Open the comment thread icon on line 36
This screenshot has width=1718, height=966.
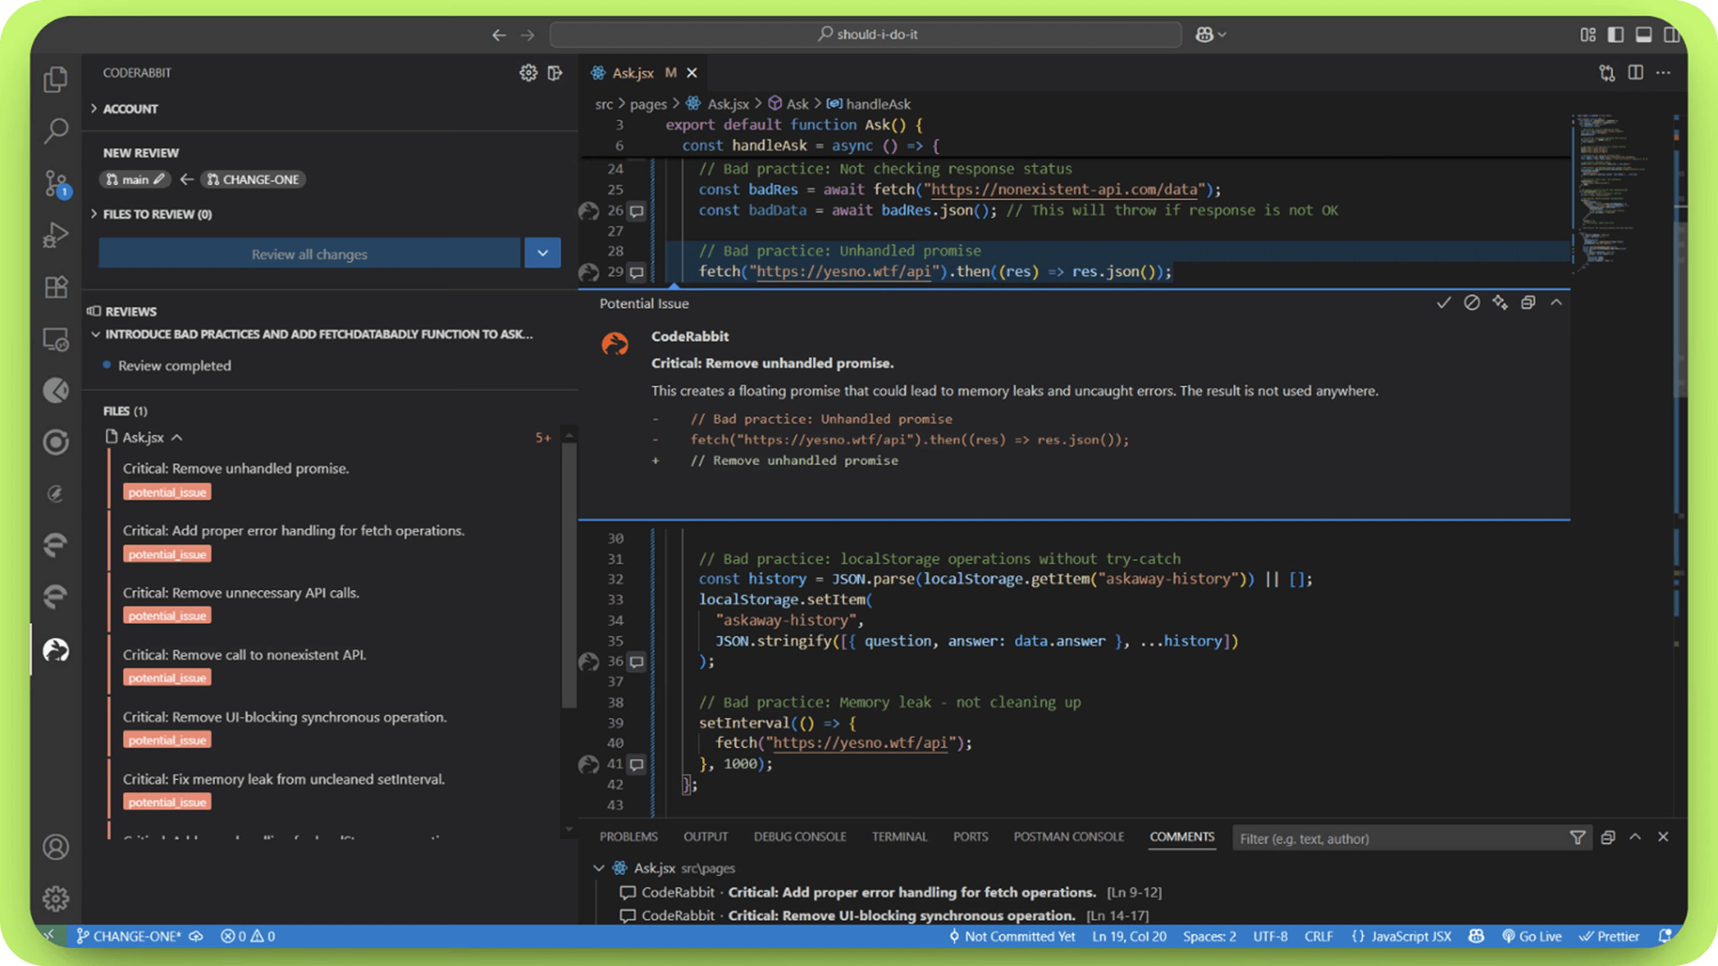637,661
